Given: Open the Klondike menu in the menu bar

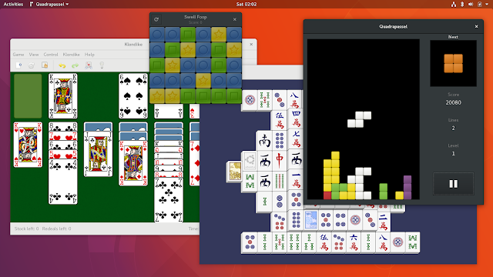Looking at the screenshot, I should coord(71,55).
